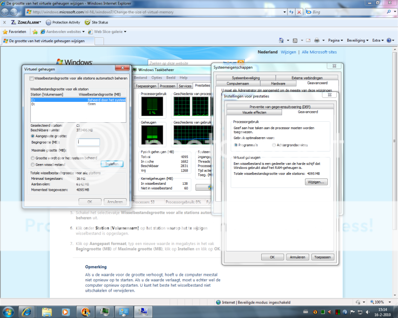Image resolution: width=398 pixels, height=318 pixels.
Task: Open Windows Explorer folder icon in taskbar
Action: click(x=47, y=312)
